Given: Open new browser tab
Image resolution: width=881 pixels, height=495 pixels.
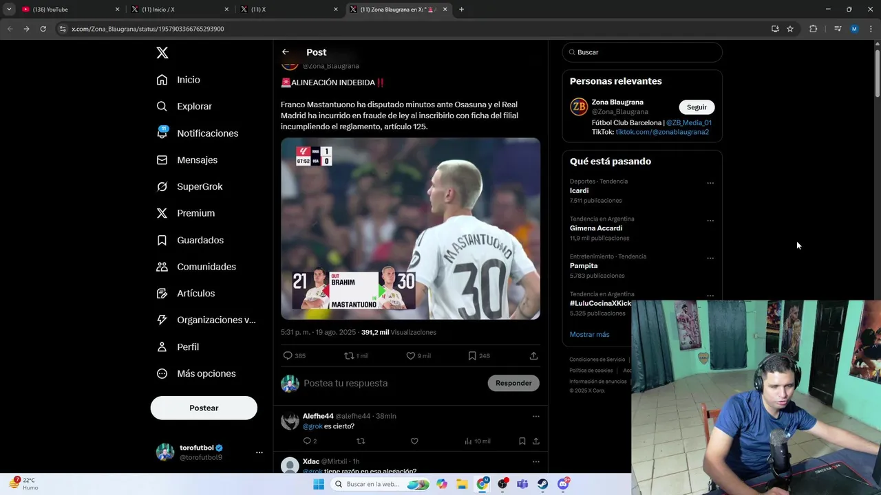Looking at the screenshot, I should click(x=461, y=10).
